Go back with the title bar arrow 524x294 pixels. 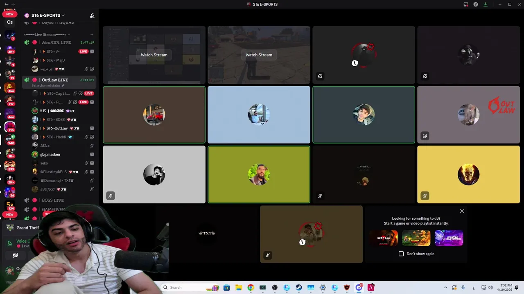[x=6, y=4]
